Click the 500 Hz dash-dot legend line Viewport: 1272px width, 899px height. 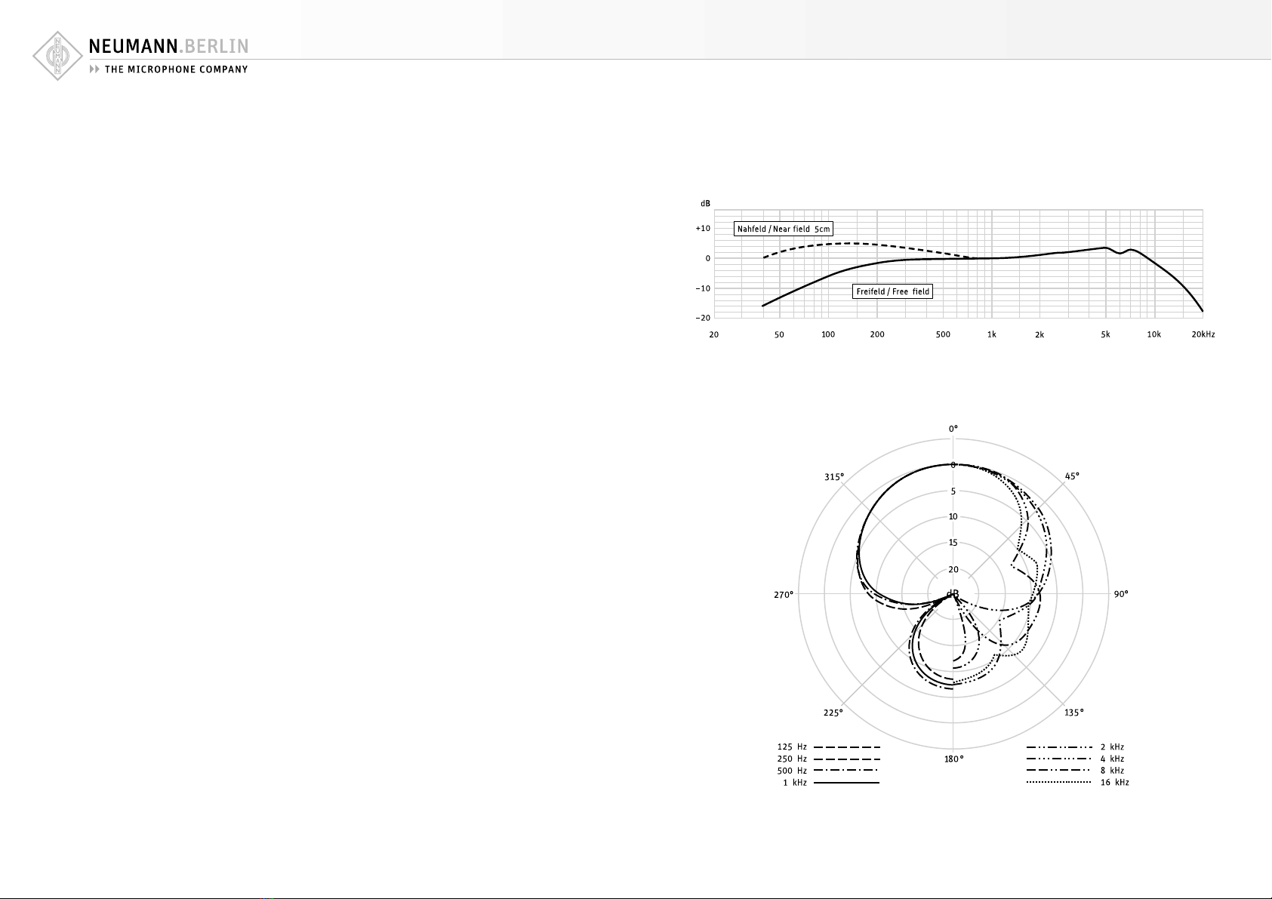click(847, 771)
